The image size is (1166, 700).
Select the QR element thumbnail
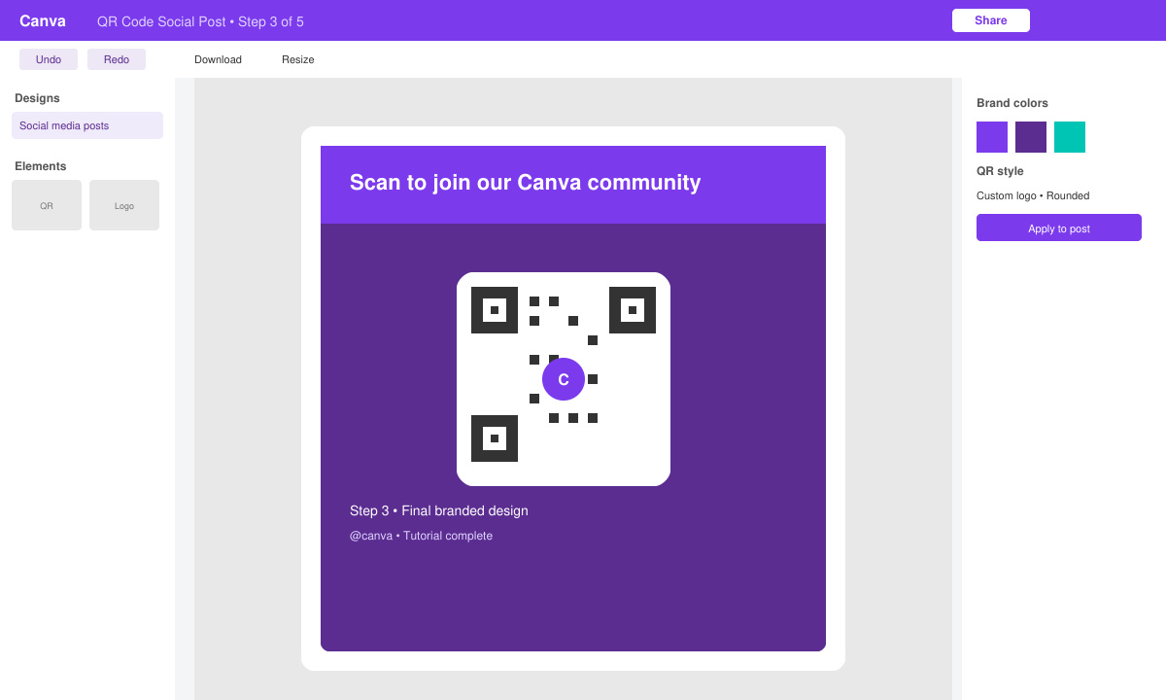[47, 205]
